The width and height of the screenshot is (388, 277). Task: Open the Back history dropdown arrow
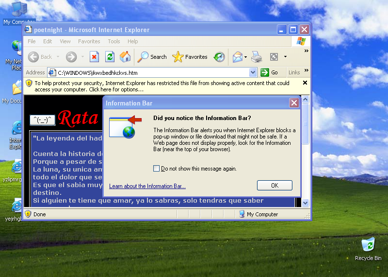tap(58, 57)
